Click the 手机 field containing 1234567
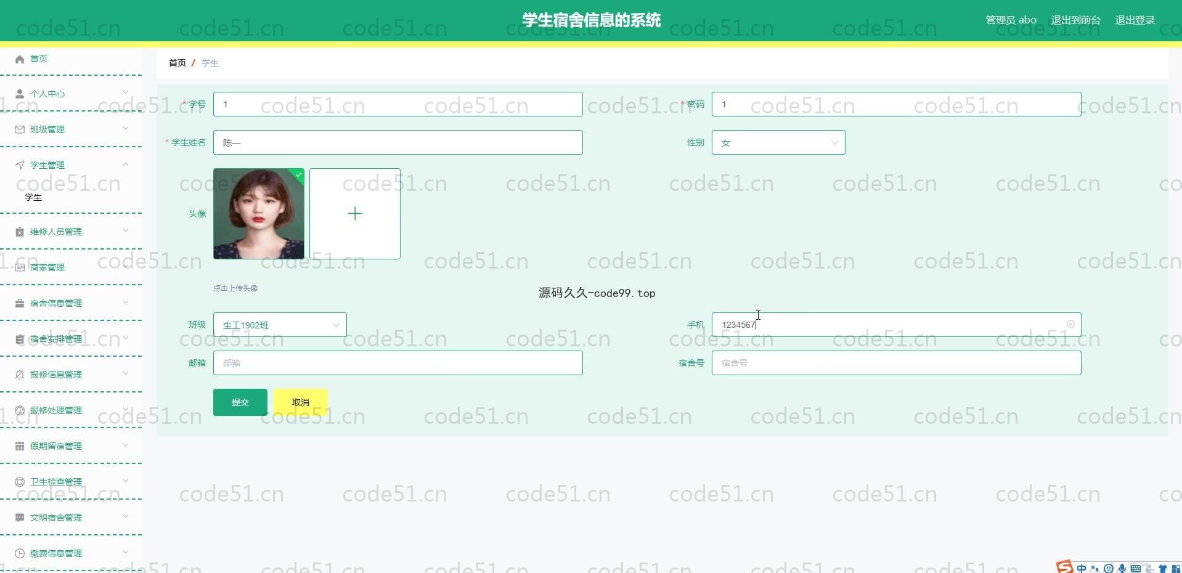Viewport: 1182px width, 573px height. 897,325
